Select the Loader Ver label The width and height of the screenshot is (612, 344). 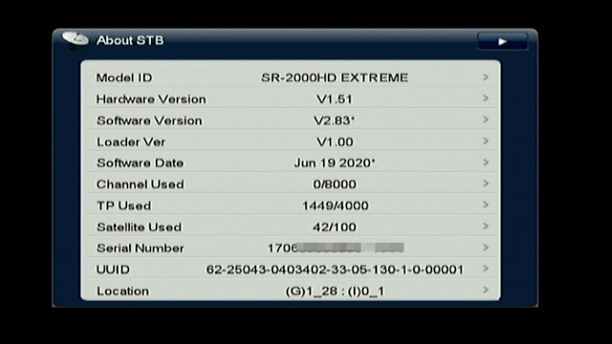tap(131, 142)
